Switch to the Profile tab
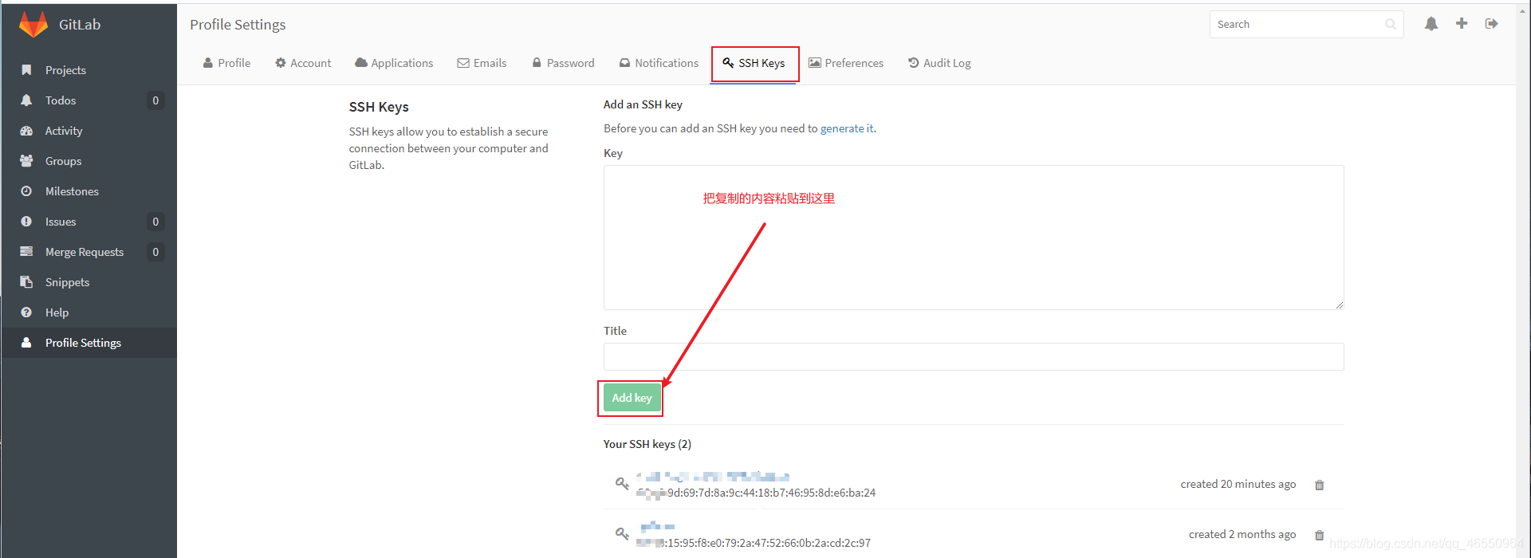This screenshot has width=1531, height=558. coord(226,63)
